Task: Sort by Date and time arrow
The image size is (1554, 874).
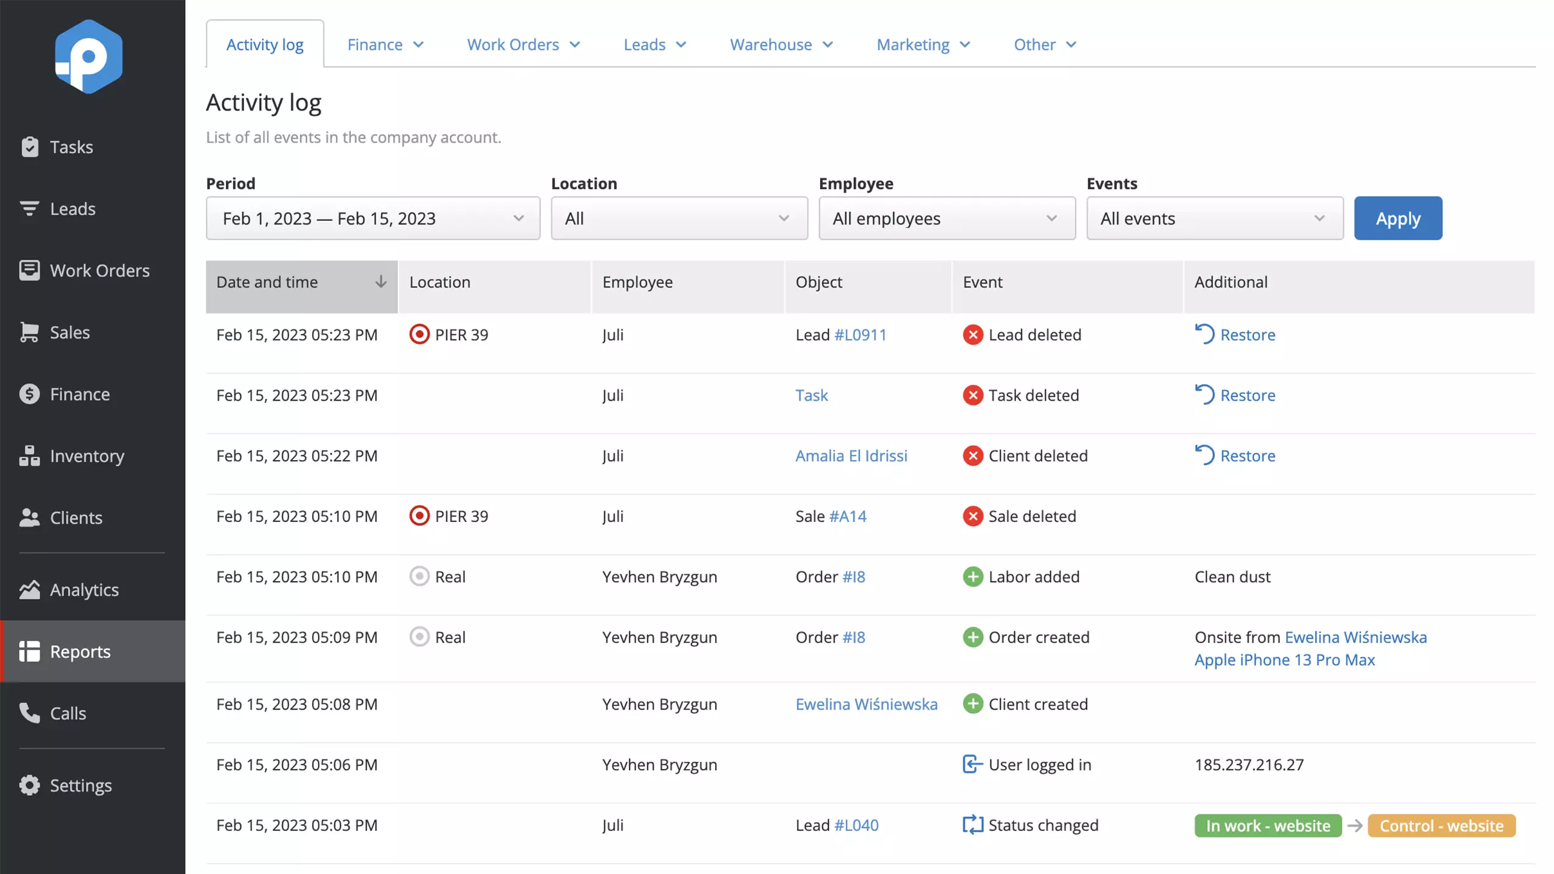Action: [381, 282]
